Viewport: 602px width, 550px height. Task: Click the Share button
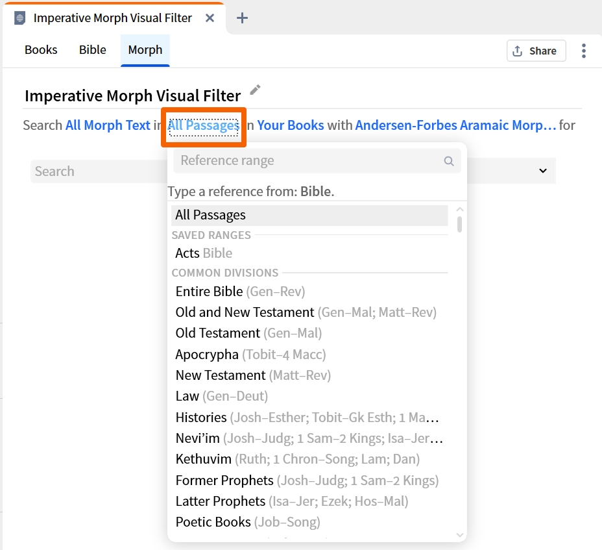coord(536,51)
